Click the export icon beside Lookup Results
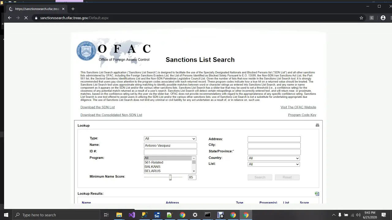This screenshot has width=392, height=220. pos(317,194)
